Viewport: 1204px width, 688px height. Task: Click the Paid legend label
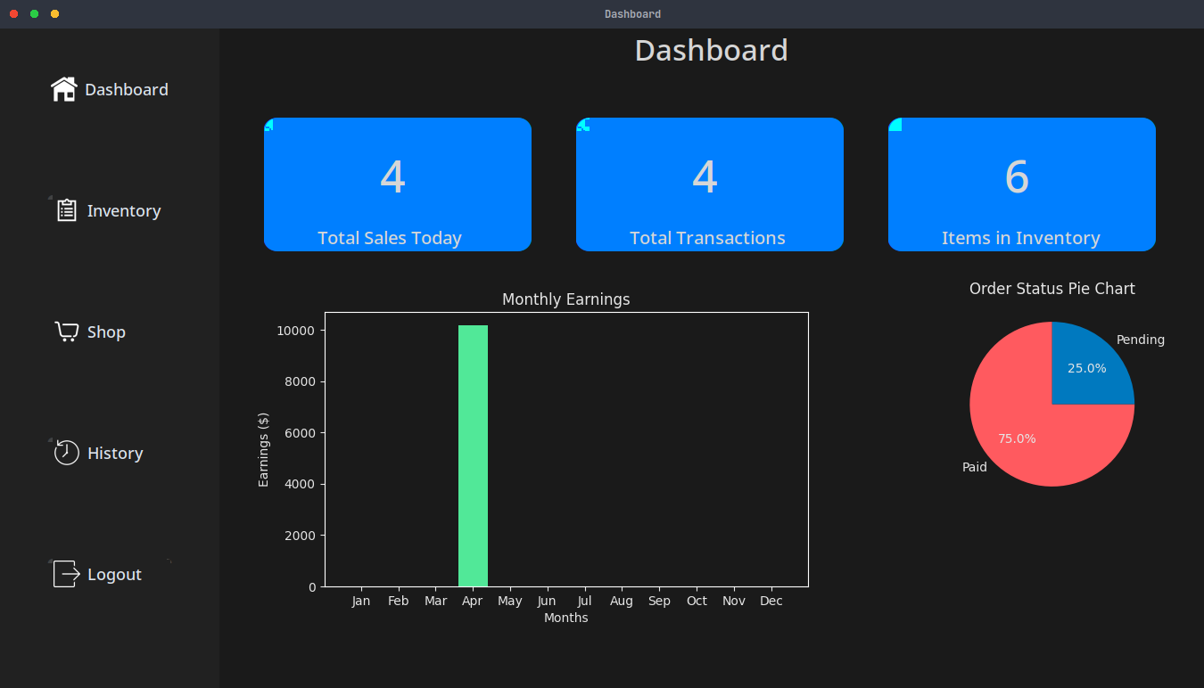tap(975, 467)
